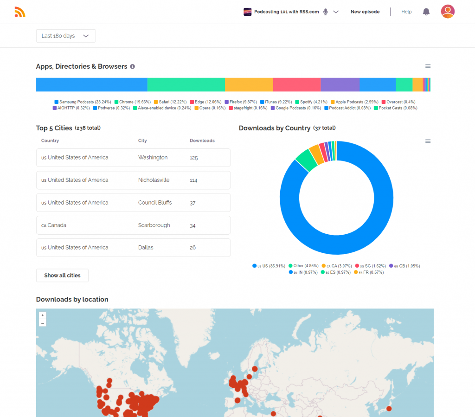The width and height of the screenshot is (475, 417).
Task: Click the info icon beside Apps, Directories & Browsers
Action: click(x=132, y=67)
